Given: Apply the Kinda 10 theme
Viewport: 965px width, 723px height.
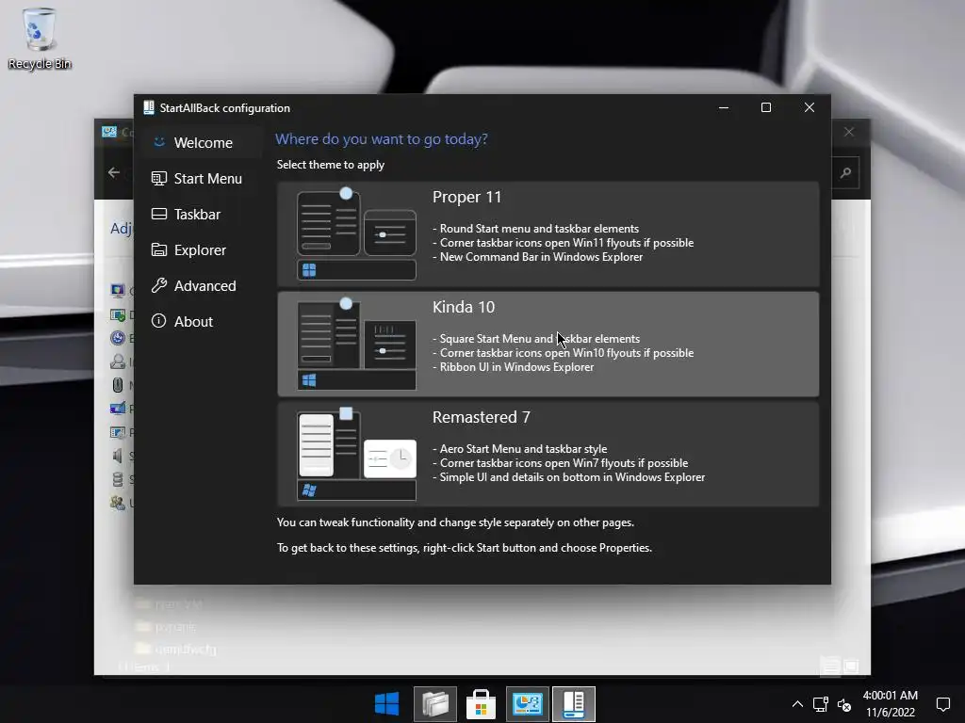Looking at the screenshot, I should tap(548, 344).
